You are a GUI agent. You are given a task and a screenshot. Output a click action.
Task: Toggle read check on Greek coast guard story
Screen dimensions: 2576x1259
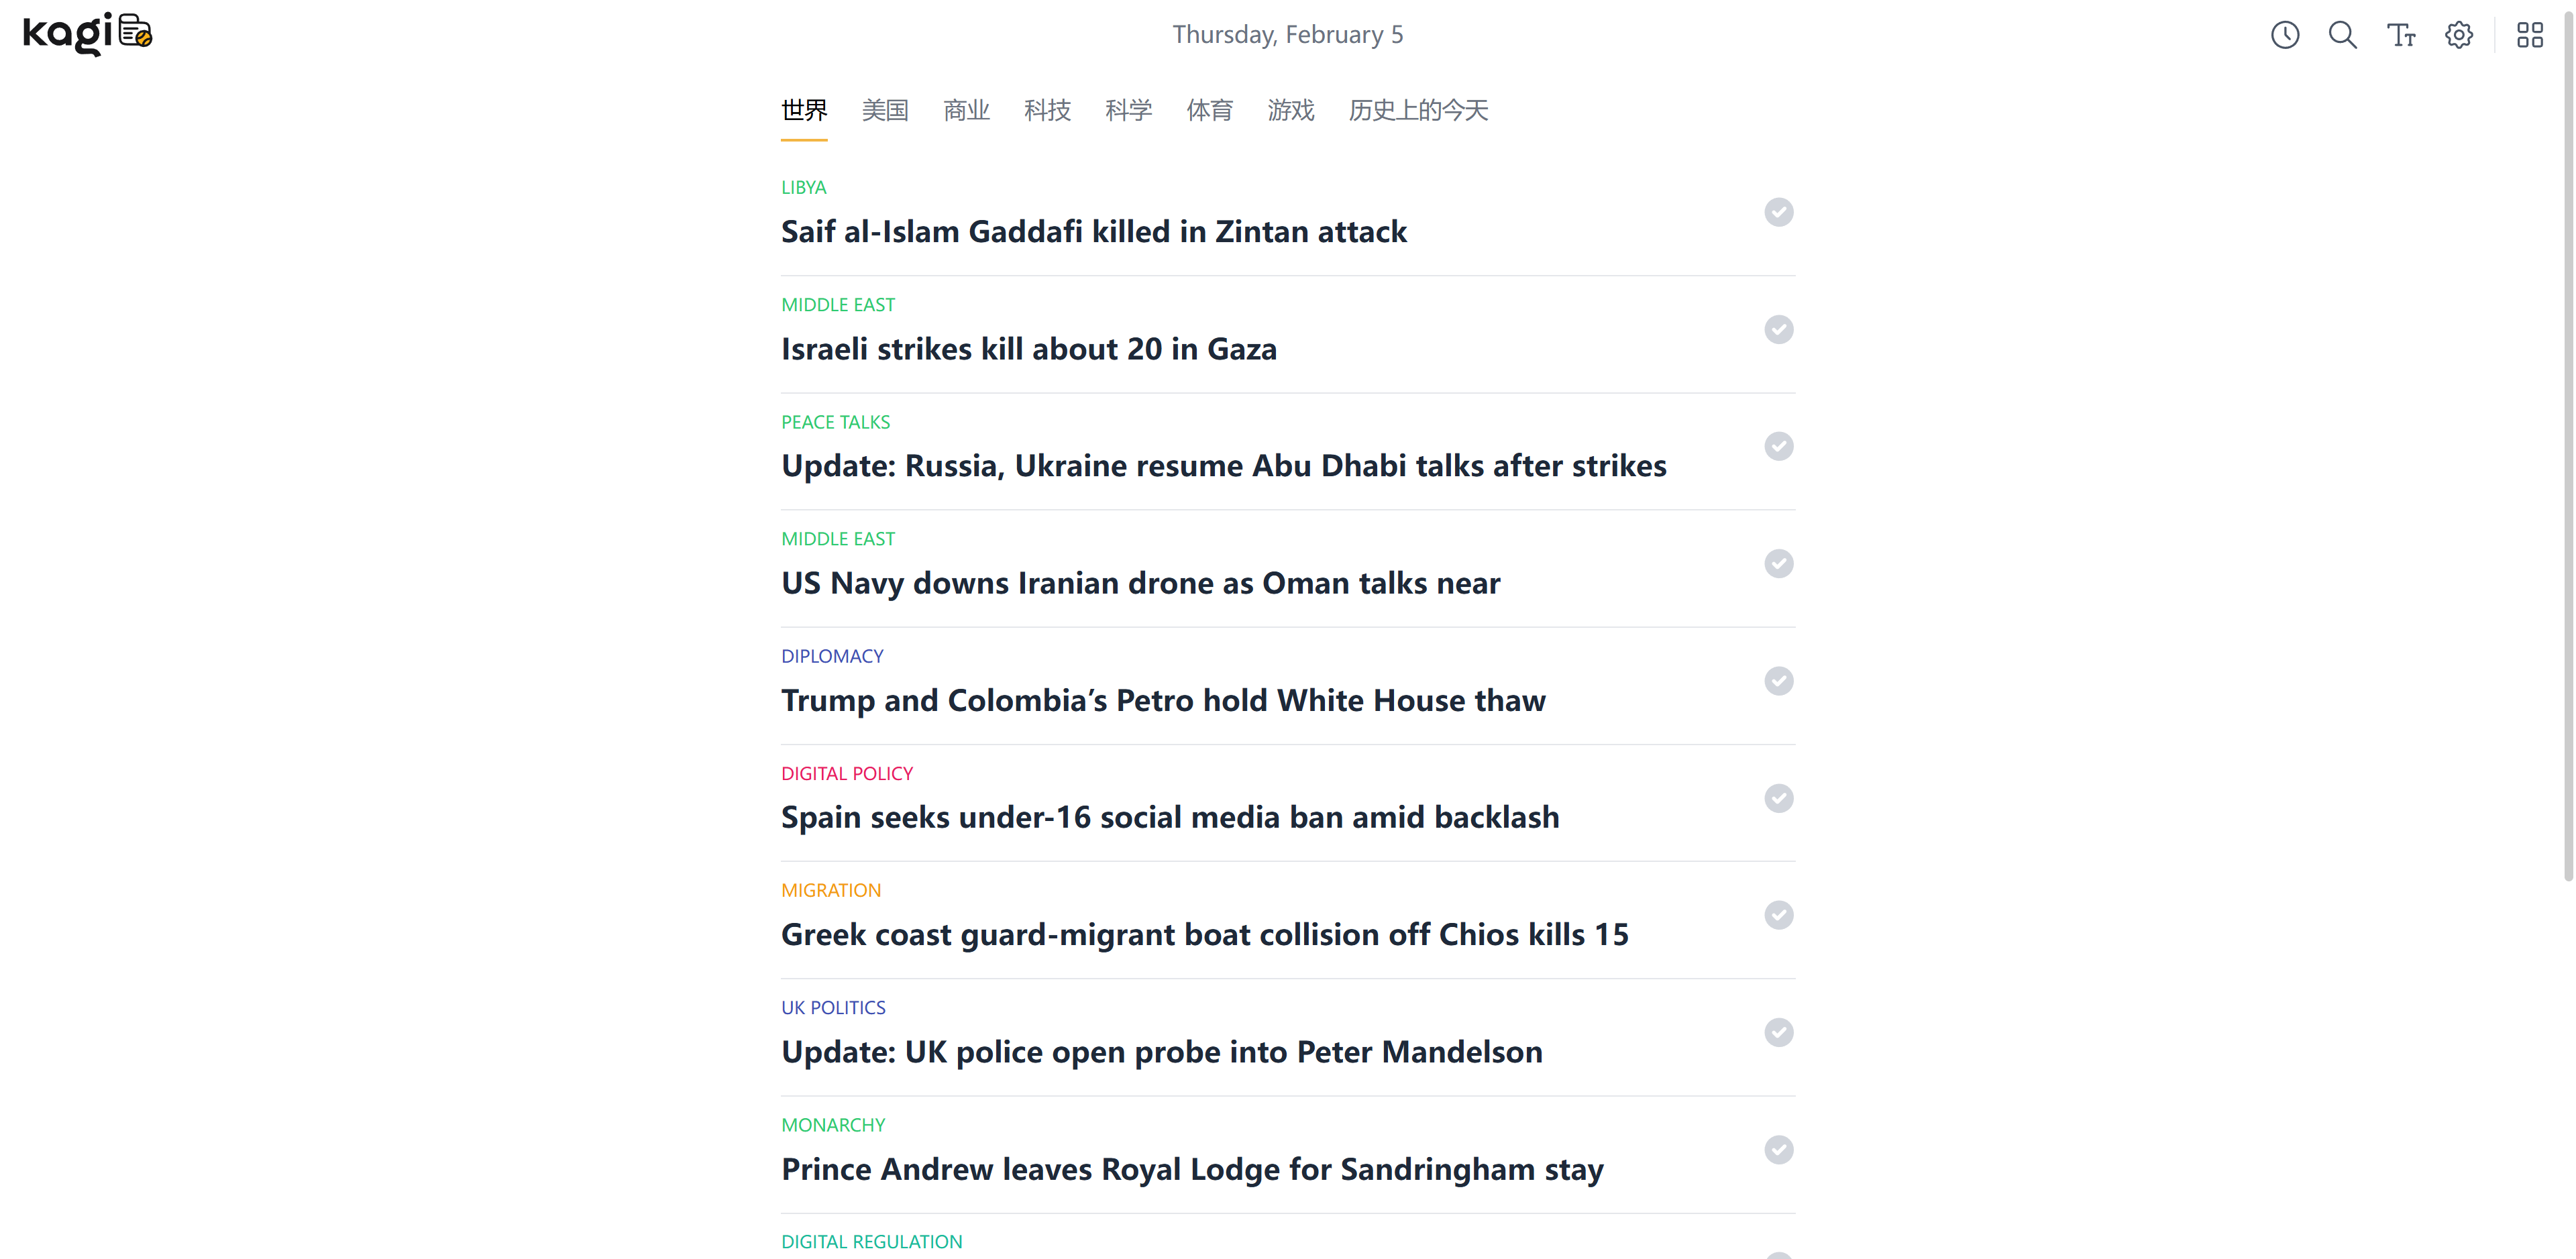1778,915
